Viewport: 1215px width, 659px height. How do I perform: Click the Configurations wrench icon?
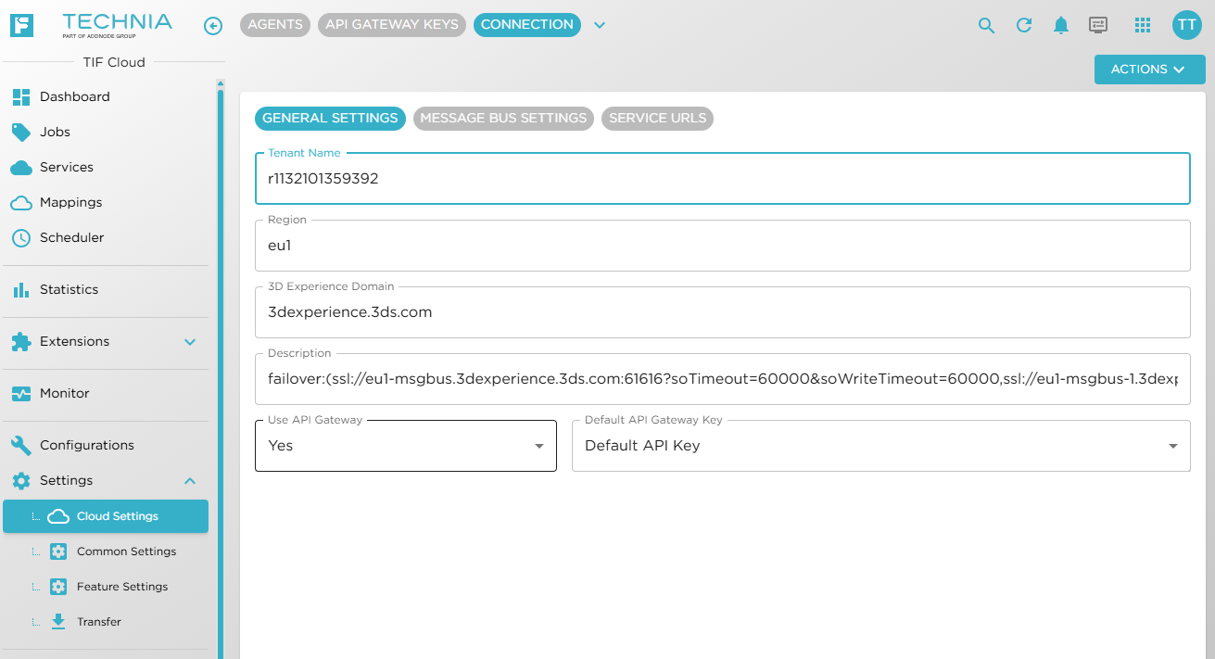(x=21, y=446)
